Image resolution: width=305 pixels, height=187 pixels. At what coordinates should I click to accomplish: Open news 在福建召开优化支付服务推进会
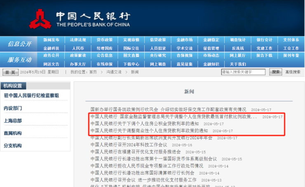136,152
